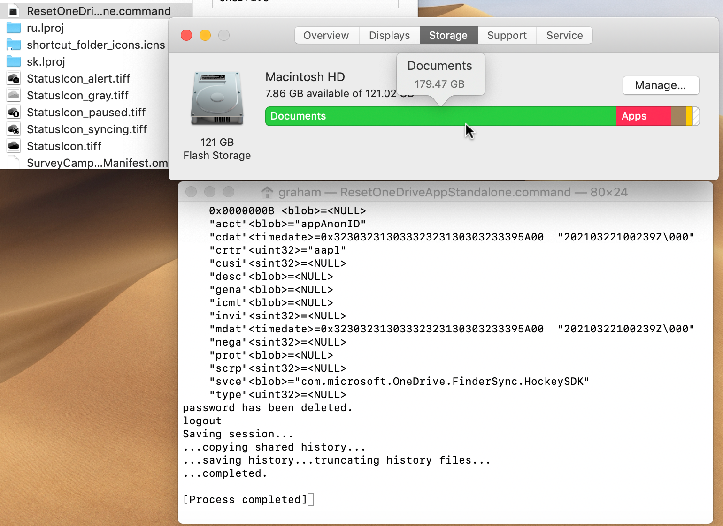Click the StatusIcon.tiff file icon
Image resolution: width=723 pixels, height=526 pixels.
pos(14,146)
